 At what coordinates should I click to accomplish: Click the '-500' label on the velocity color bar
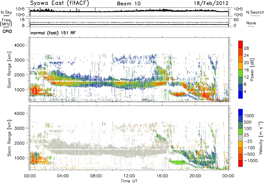tap(249, 154)
